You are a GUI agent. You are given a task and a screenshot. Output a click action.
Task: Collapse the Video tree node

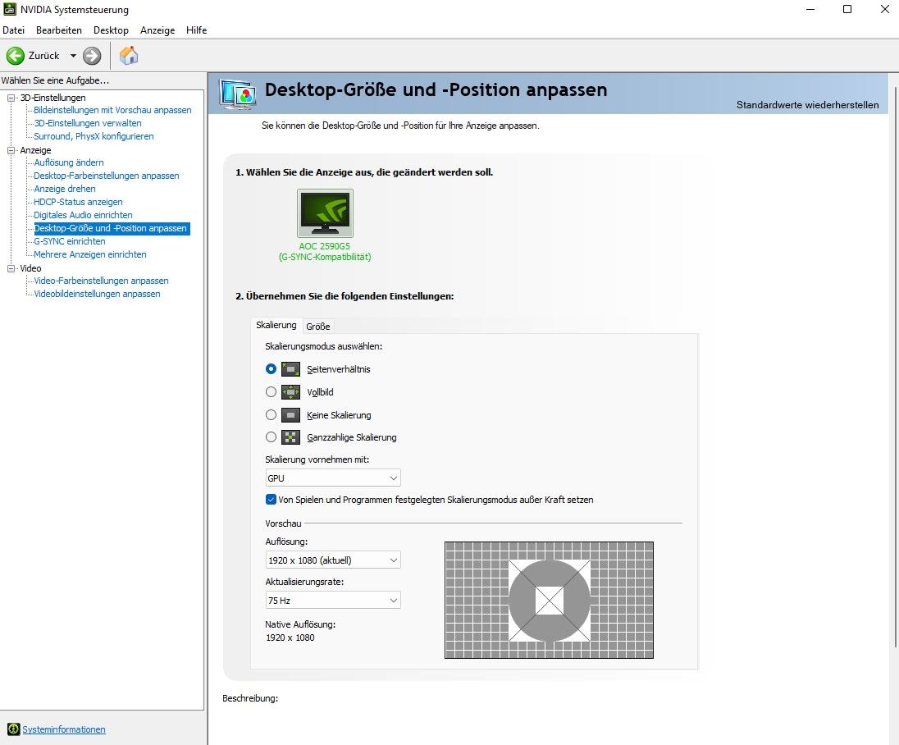tap(11, 268)
